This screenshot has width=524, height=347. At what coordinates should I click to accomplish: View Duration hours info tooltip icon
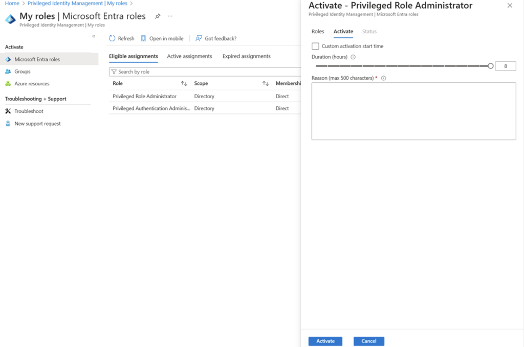pyautogui.click(x=352, y=57)
